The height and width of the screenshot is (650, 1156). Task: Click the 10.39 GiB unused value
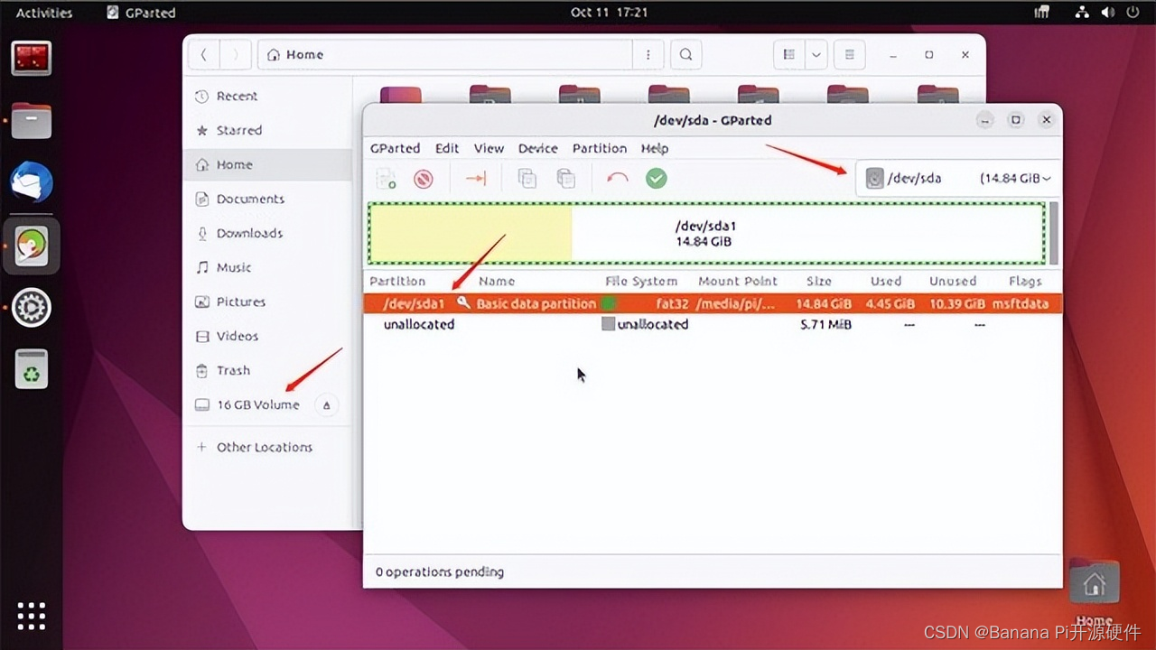coord(956,303)
